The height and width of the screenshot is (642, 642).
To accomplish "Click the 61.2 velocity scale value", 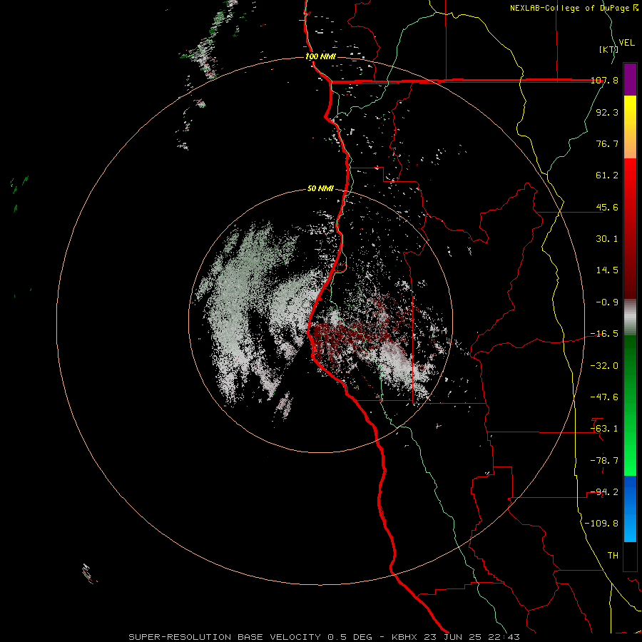I will click(x=607, y=175).
